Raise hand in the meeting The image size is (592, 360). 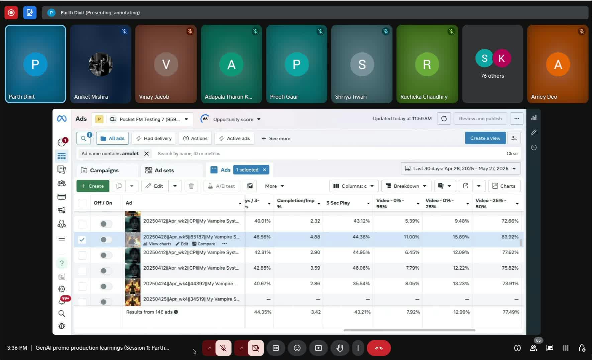(340, 348)
